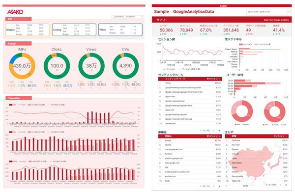Click the サマリー header bar label
Screen dimensions: 295x192
162,20
